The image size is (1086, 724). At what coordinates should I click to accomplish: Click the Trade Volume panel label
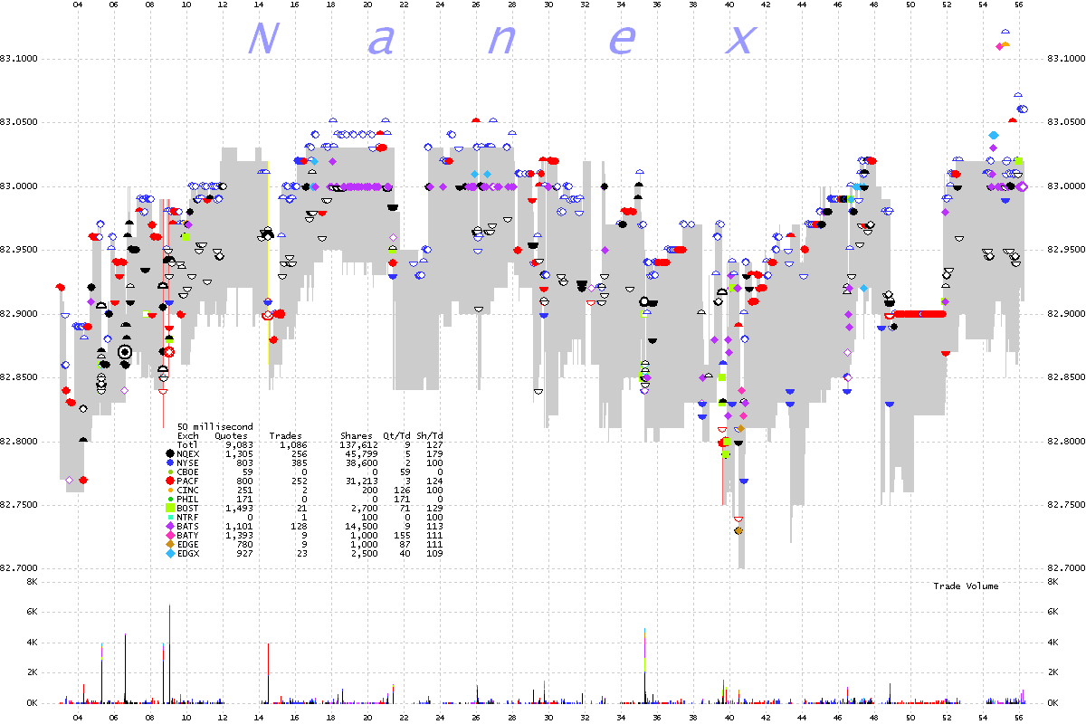pos(966,586)
